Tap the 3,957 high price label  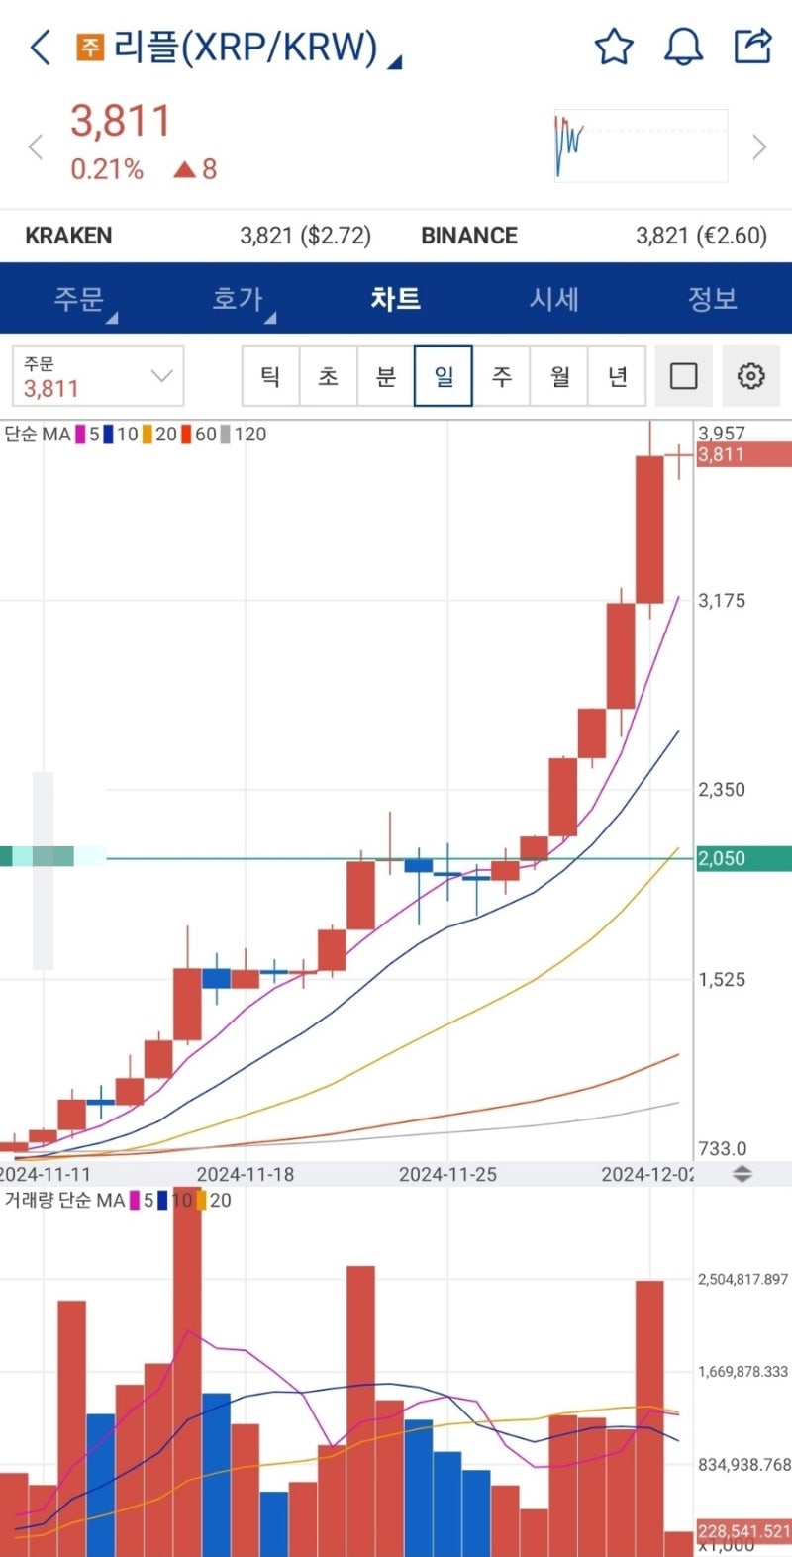[722, 433]
